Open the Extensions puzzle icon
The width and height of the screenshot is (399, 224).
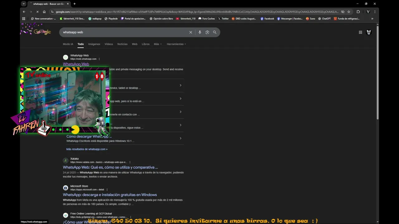pyautogui.click(x=358, y=12)
